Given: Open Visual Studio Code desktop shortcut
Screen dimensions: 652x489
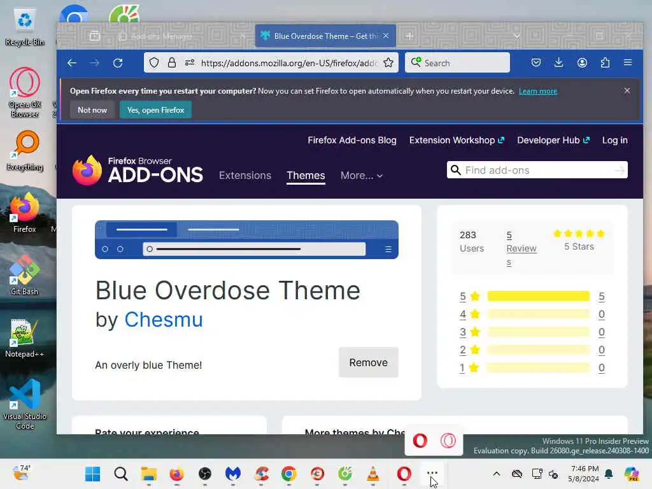Looking at the screenshot, I should [x=25, y=404].
